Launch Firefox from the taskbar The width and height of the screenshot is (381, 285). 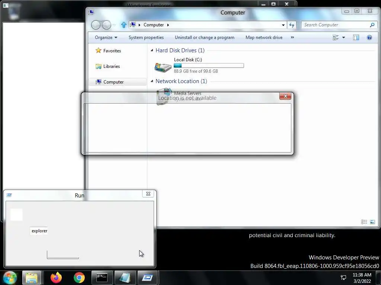pyautogui.click(x=56, y=278)
